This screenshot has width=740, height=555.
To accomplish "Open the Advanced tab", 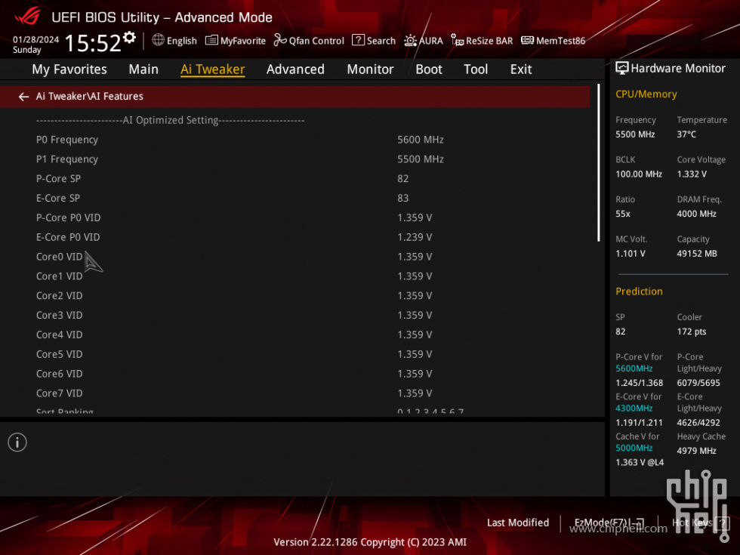I will [295, 69].
